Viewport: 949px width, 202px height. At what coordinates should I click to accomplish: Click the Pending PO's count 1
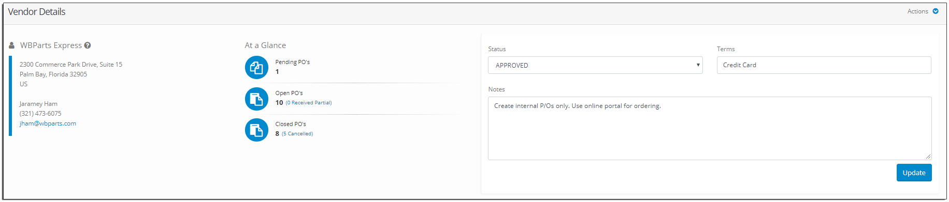[x=277, y=72]
